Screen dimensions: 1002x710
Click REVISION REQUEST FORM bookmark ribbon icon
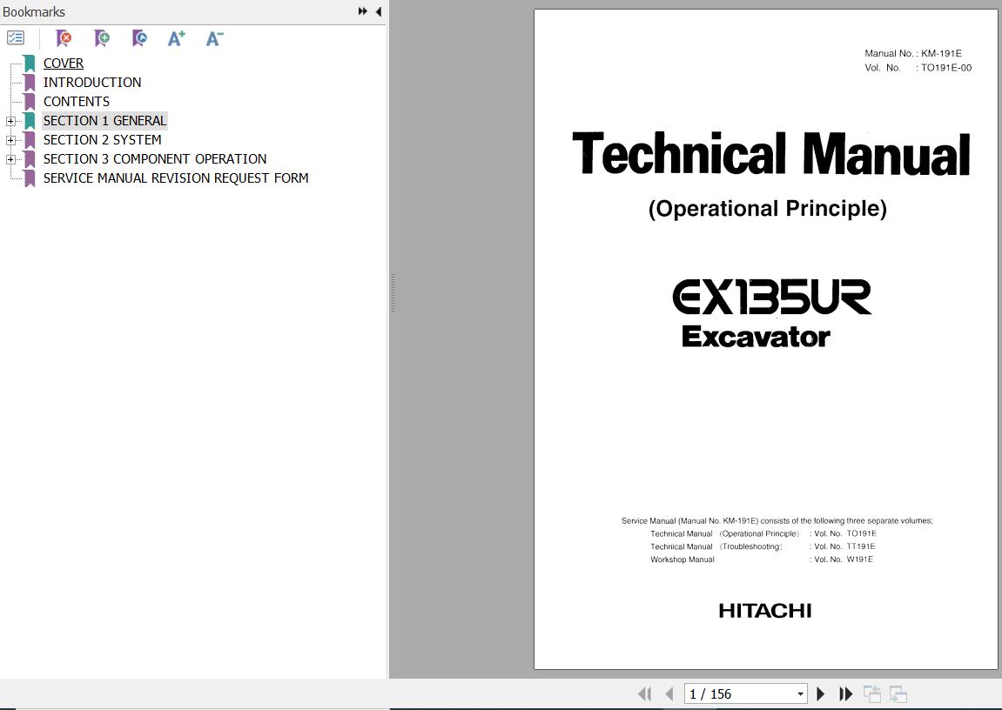point(30,178)
